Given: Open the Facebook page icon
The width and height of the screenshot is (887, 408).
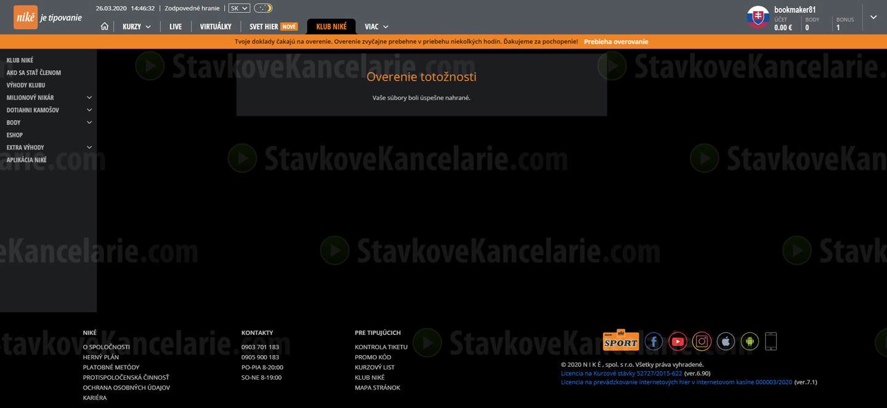Looking at the screenshot, I should (x=654, y=341).
